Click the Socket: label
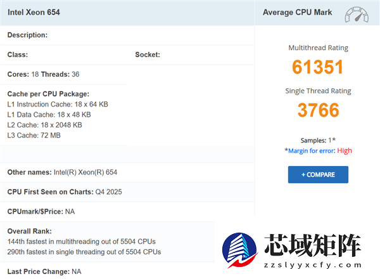 pos(148,55)
